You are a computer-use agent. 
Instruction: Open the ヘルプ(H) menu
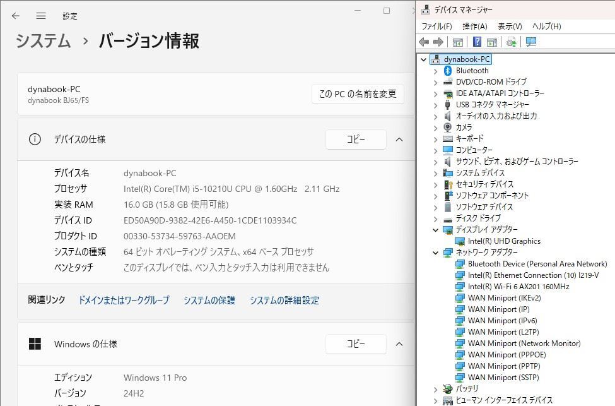546,27
